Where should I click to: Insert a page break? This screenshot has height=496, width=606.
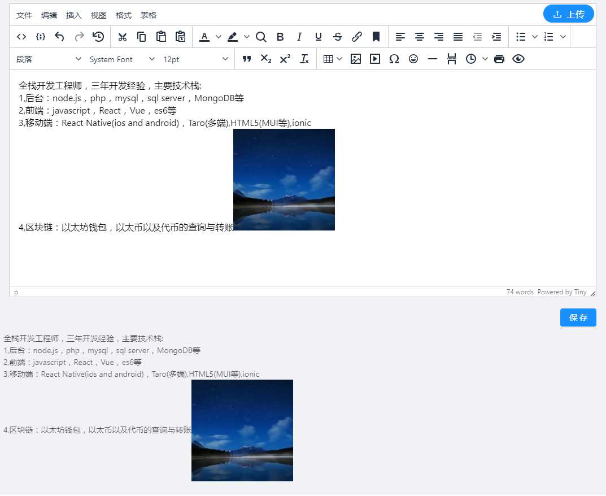click(452, 59)
